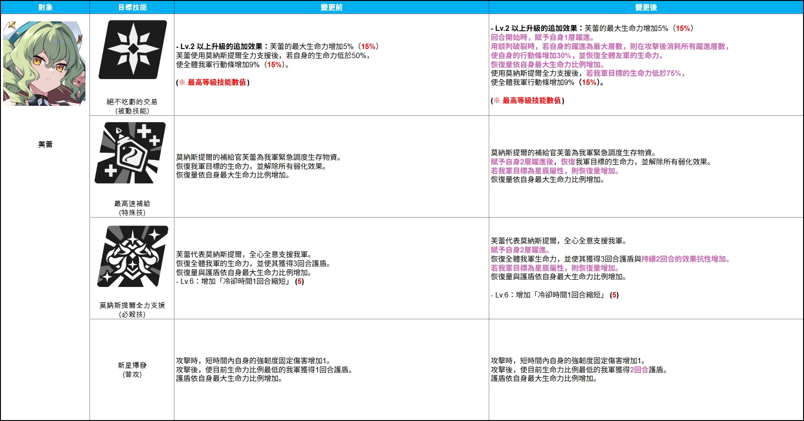
Task: Click the pink line 回合開始時，賦予自身1層躍進
Action: point(542,37)
